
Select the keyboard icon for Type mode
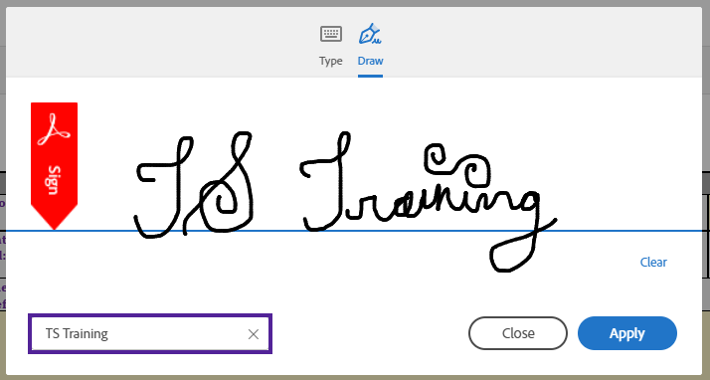(x=331, y=34)
